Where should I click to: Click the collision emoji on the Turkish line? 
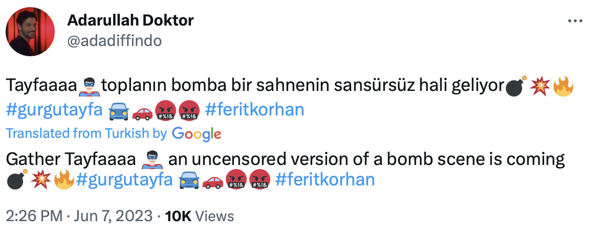[x=540, y=86]
